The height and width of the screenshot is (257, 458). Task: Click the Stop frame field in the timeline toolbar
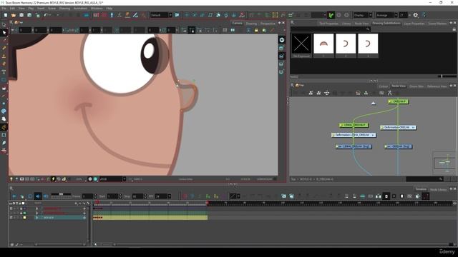137,196
